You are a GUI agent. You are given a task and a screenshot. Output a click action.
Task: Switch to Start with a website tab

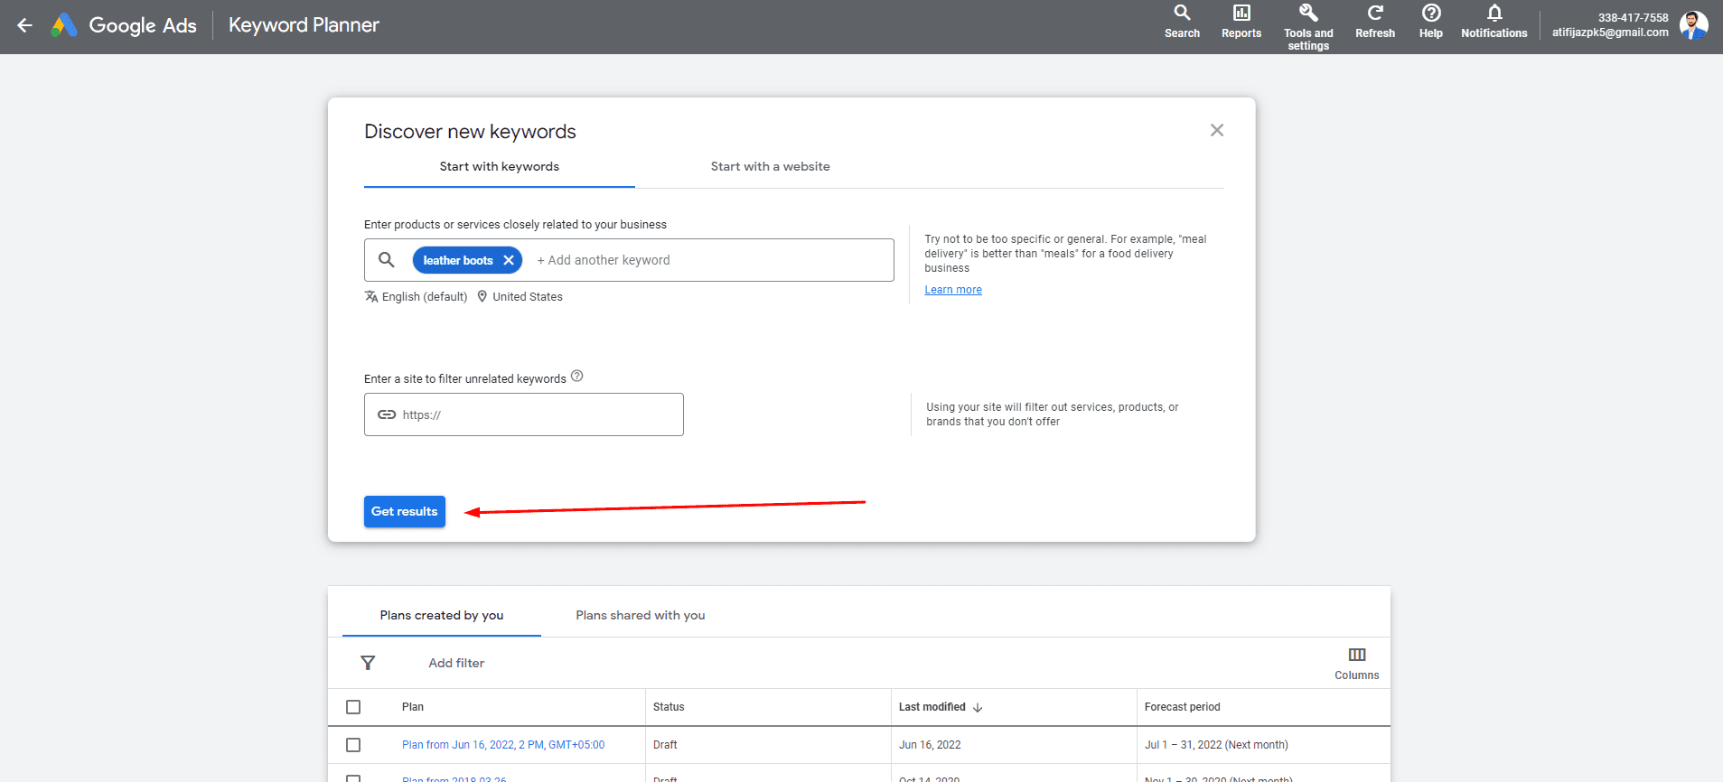[770, 167]
